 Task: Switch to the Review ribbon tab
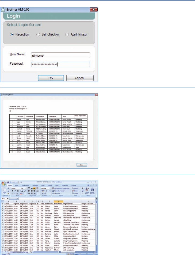click(50, 185)
